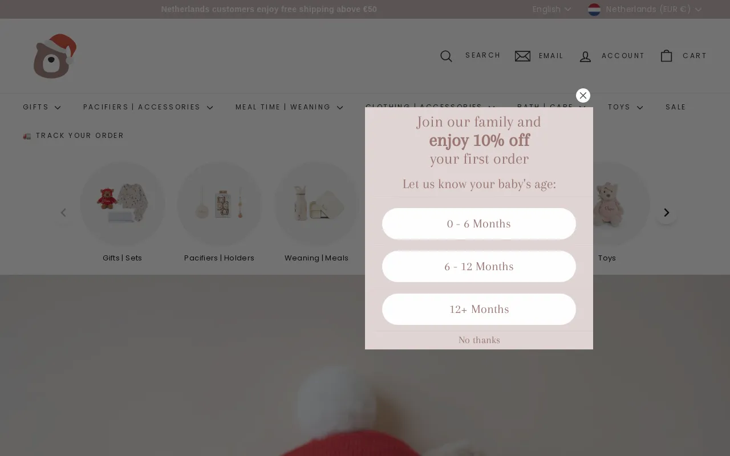Expand Pacifiers | Accessories menu
The width and height of the screenshot is (730, 456).
(x=148, y=107)
